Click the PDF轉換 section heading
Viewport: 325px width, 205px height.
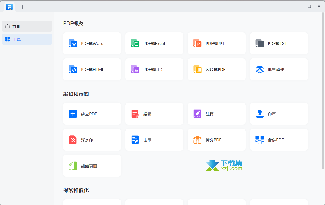[73, 23]
